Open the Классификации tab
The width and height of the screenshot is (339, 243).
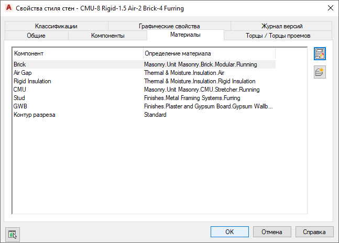(x=57, y=26)
